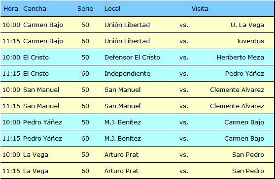
Task: Select the Serie column header
Action: pyautogui.click(x=85, y=8)
